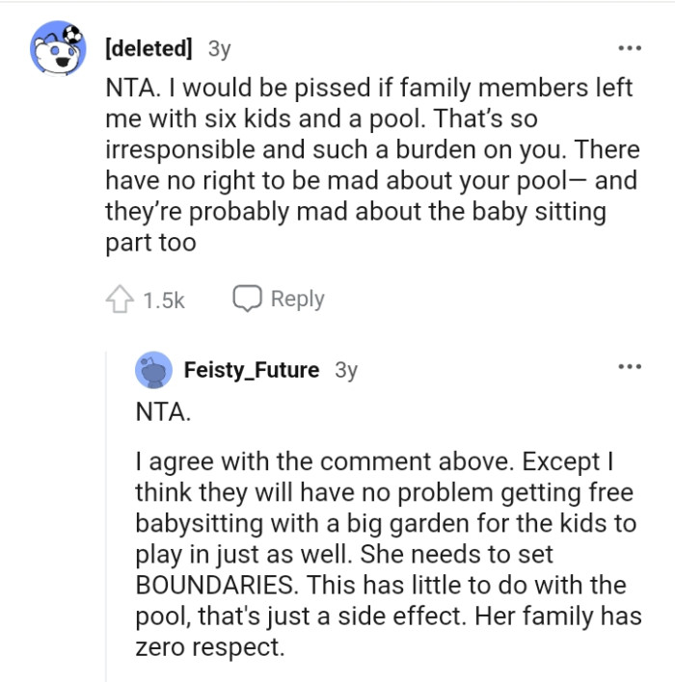Image resolution: width=675 pixels, height=682 pixels.
Task: Open Feisty_Future's comment three-dot overflow menu
Action: [x=630, y=367]
